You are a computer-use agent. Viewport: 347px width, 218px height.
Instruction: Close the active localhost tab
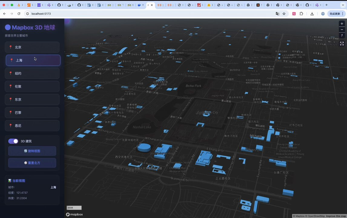click(x=152, y=5)
